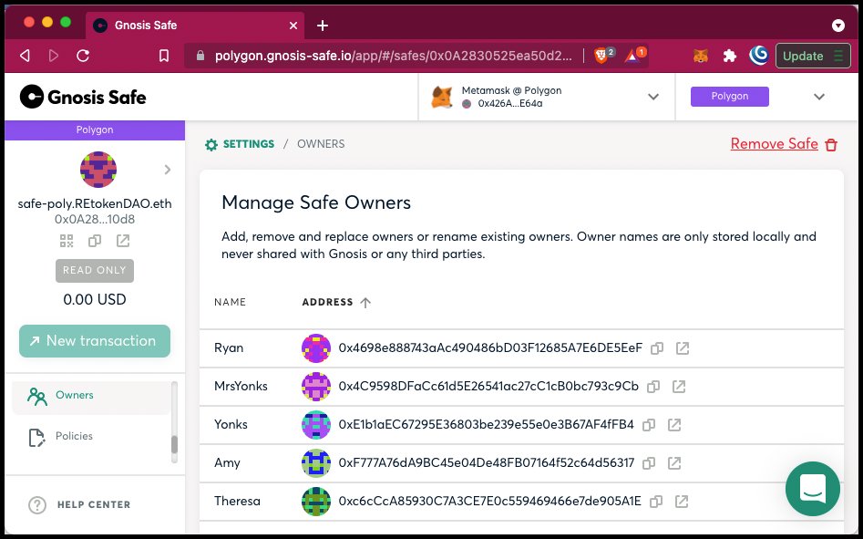Bookmark this page icon
This screenshot has height=539, width=863.
(164, 56)
